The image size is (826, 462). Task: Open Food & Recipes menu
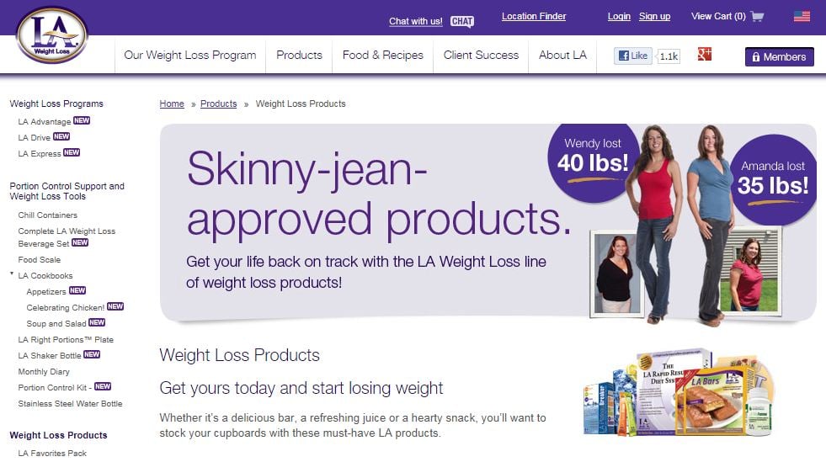coord(383,56)
